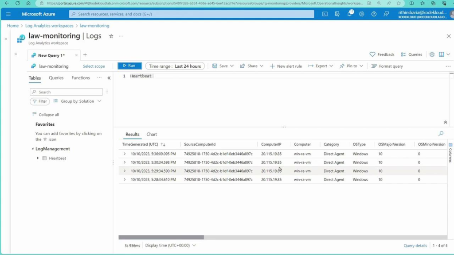Create a new alert rule
454x255 pixels.
click(286, 66)
